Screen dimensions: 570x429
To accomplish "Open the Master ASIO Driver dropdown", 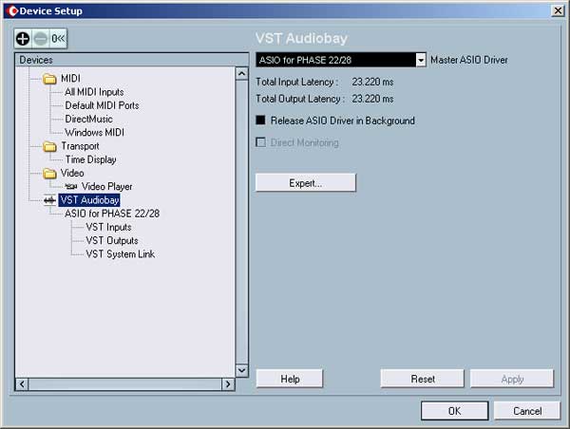I will click(420, 60).
